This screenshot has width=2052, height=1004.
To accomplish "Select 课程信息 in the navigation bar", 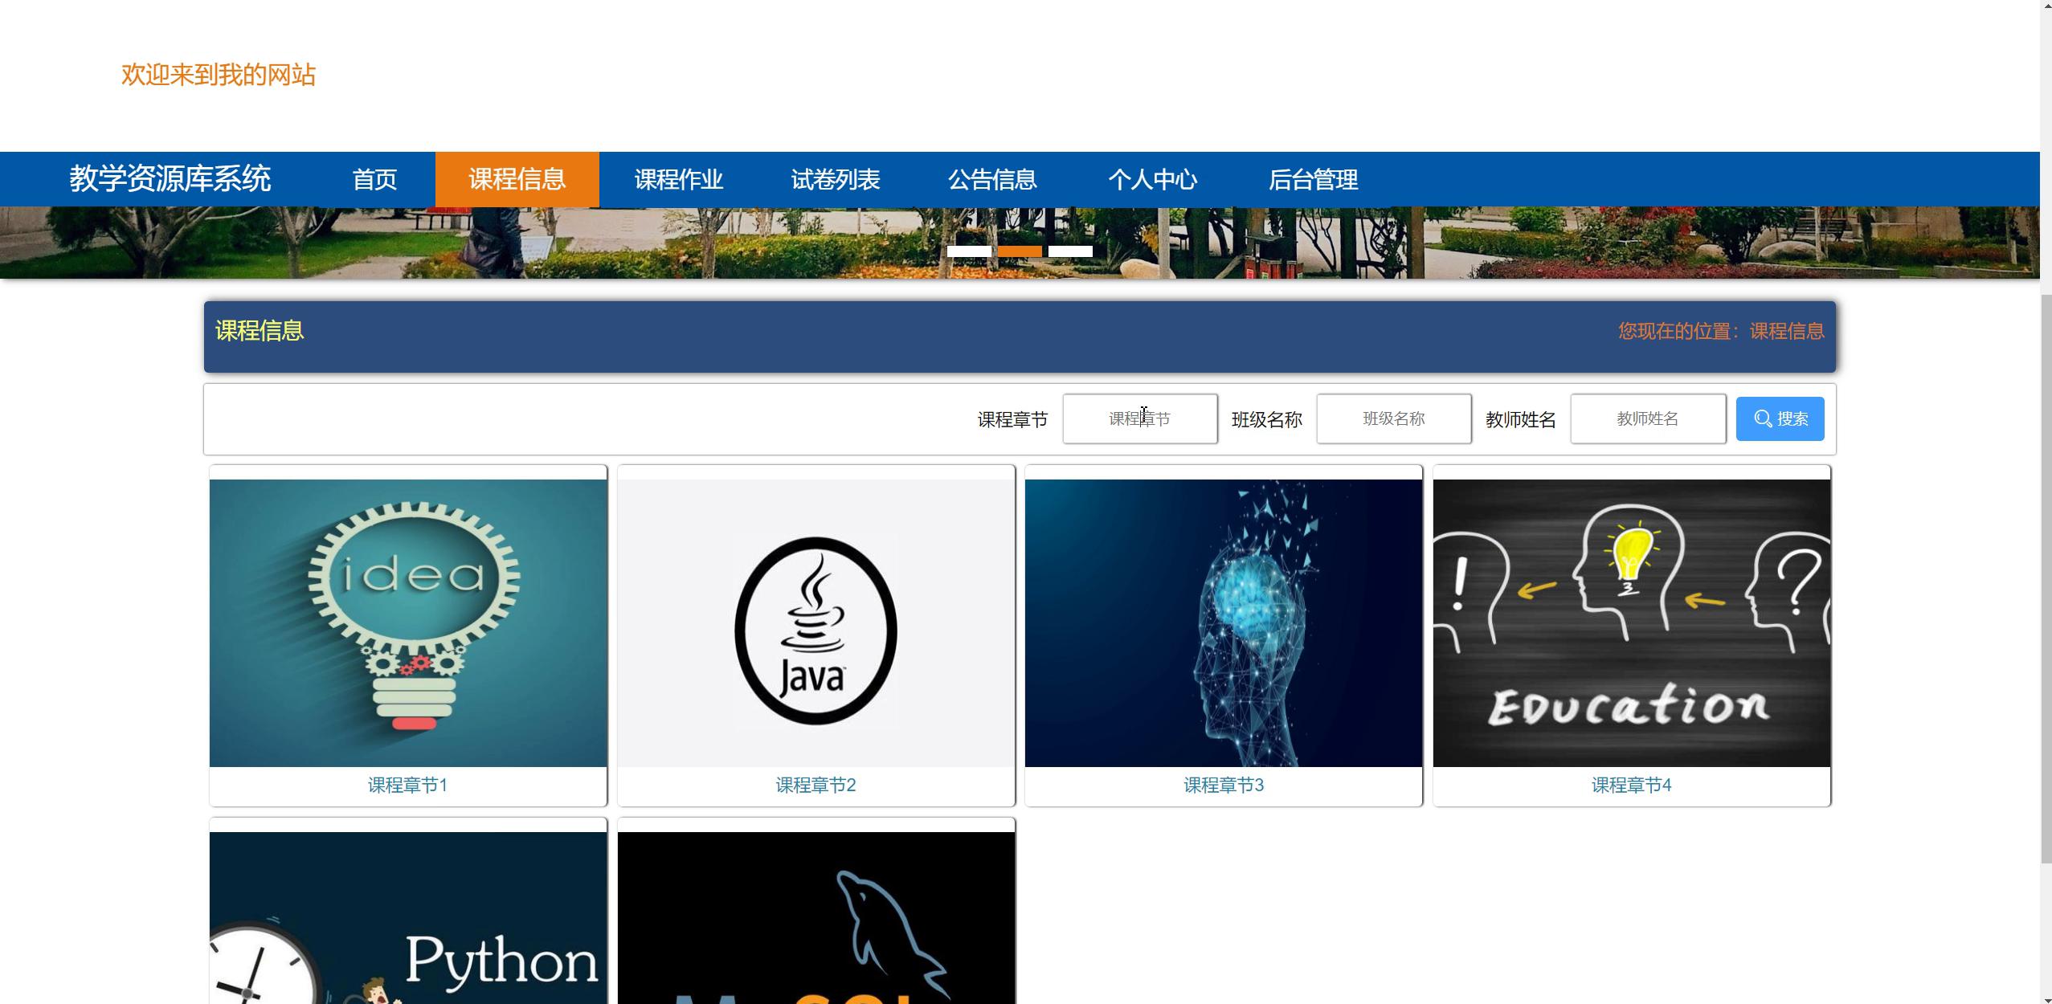I will pos(517,179).
